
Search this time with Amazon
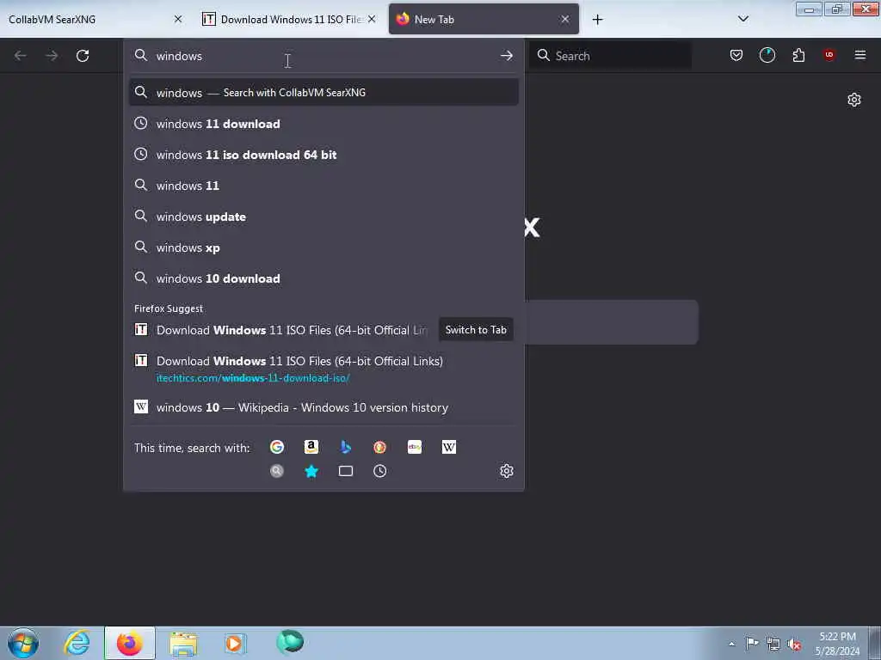click(x=311, y=447)
